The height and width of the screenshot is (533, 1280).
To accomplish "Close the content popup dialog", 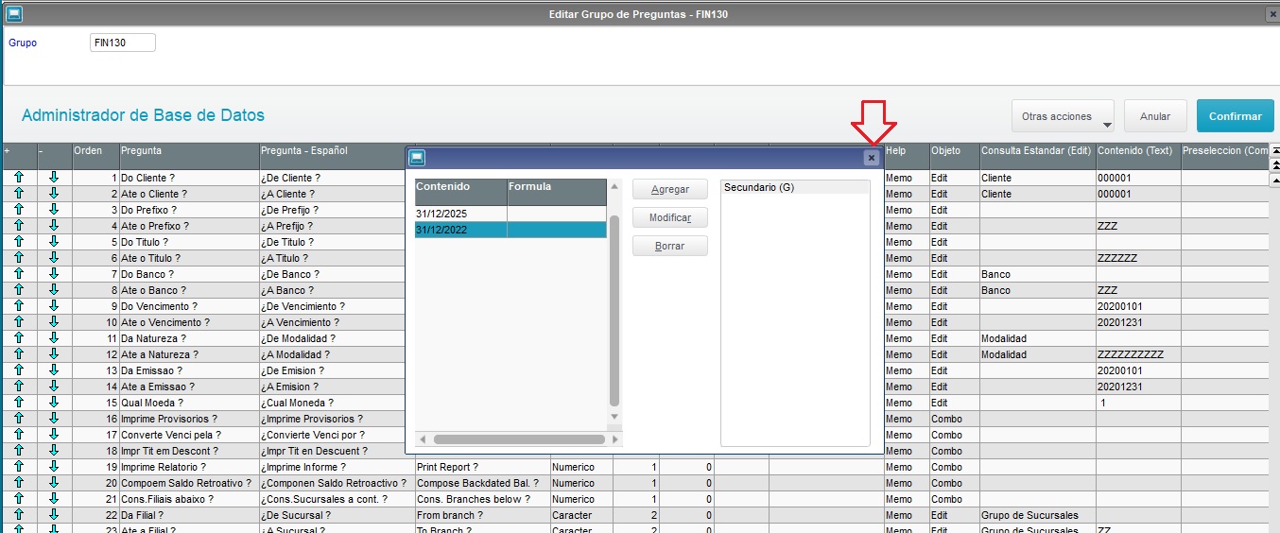I will click(x=871, y=158).
